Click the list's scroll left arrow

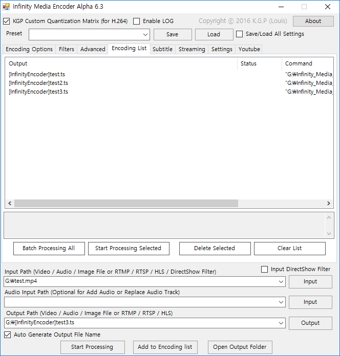10,204
